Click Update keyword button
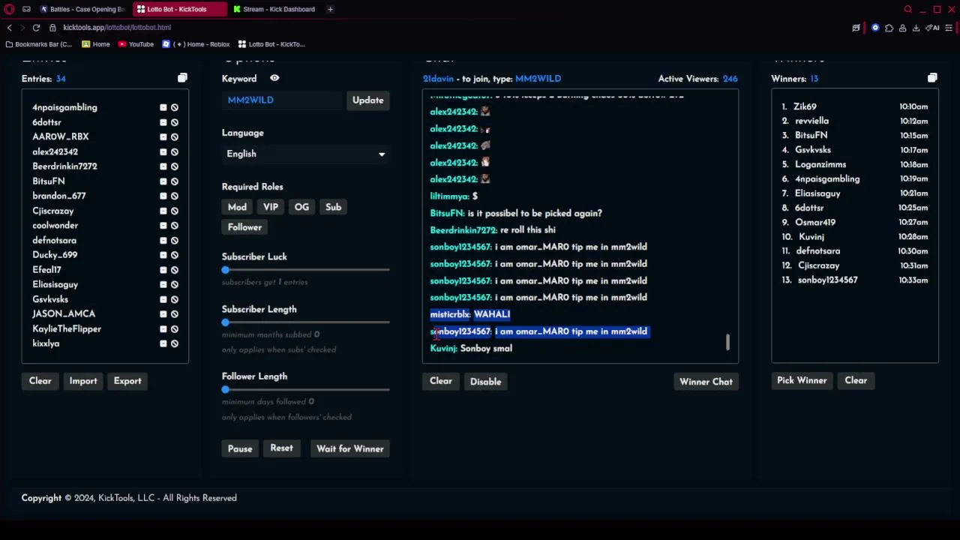The height and width of the screenshot is (540, 960). click(367, 100)
